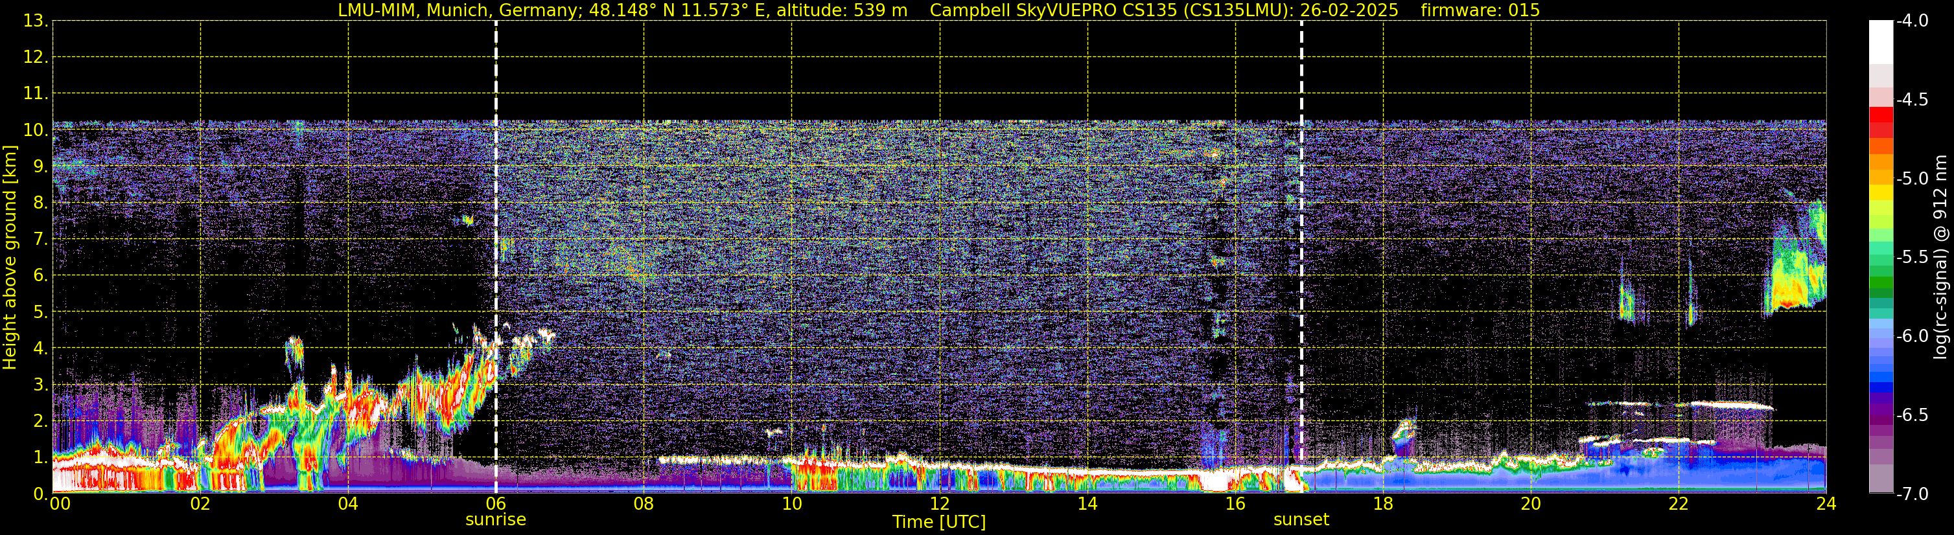Image resolution: width=1954 pixels, height=535 pixels.
Task: Click the y-axis tick label '13.'
Action: tap(36, 21)
